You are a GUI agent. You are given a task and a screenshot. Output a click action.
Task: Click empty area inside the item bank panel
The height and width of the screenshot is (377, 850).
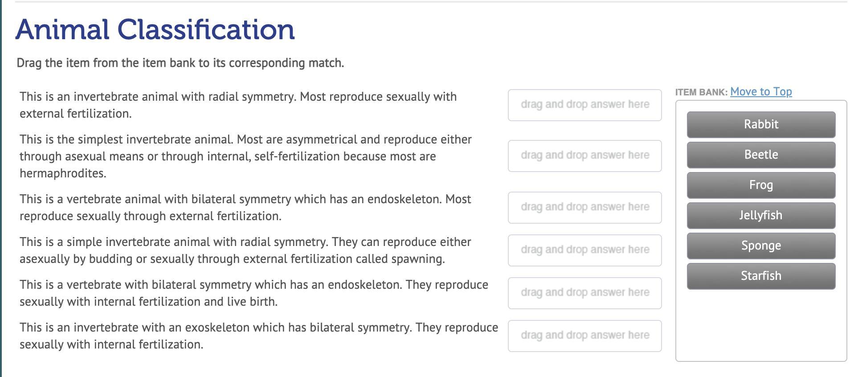click(x=761, y=325)
